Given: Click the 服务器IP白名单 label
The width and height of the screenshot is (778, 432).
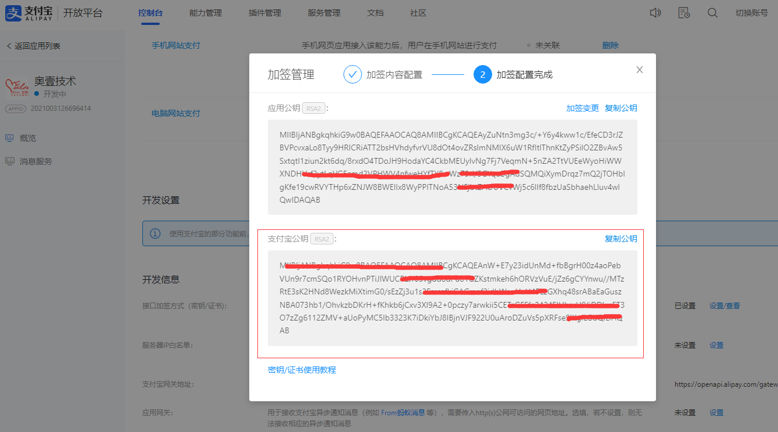Looking at the screenshot, I should coord(168,345).
